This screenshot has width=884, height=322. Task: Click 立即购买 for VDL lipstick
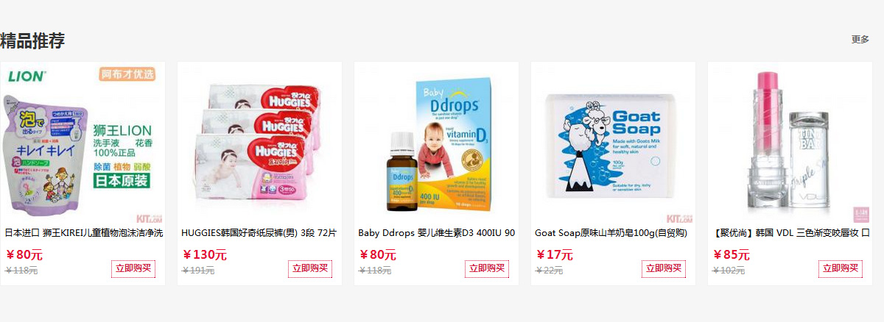tap(841, 268)
